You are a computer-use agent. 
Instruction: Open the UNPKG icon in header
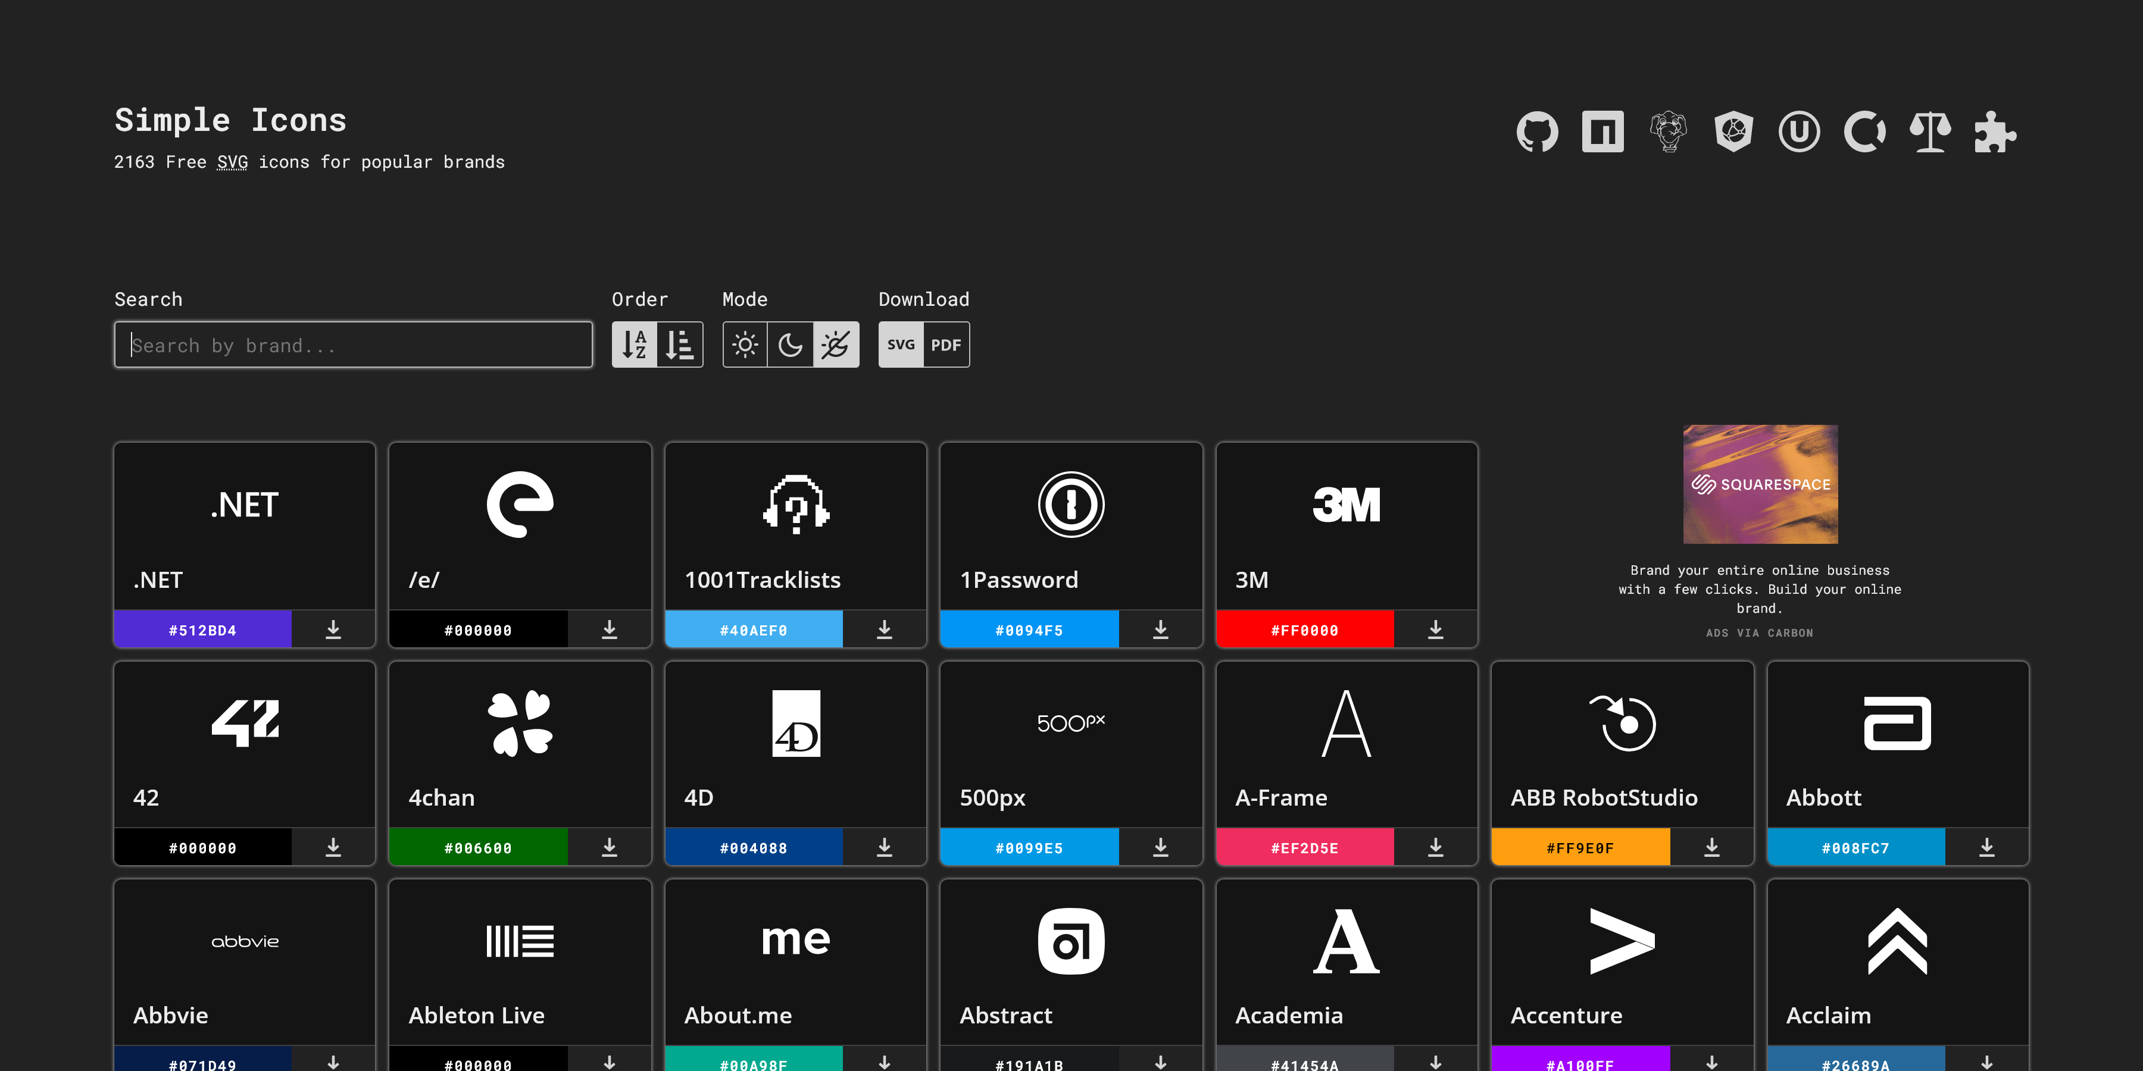coord(1798,131)
